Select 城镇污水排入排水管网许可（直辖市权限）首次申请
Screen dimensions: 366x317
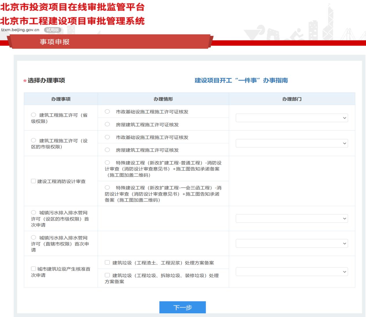pyautogui.click(x=34, y=238)
